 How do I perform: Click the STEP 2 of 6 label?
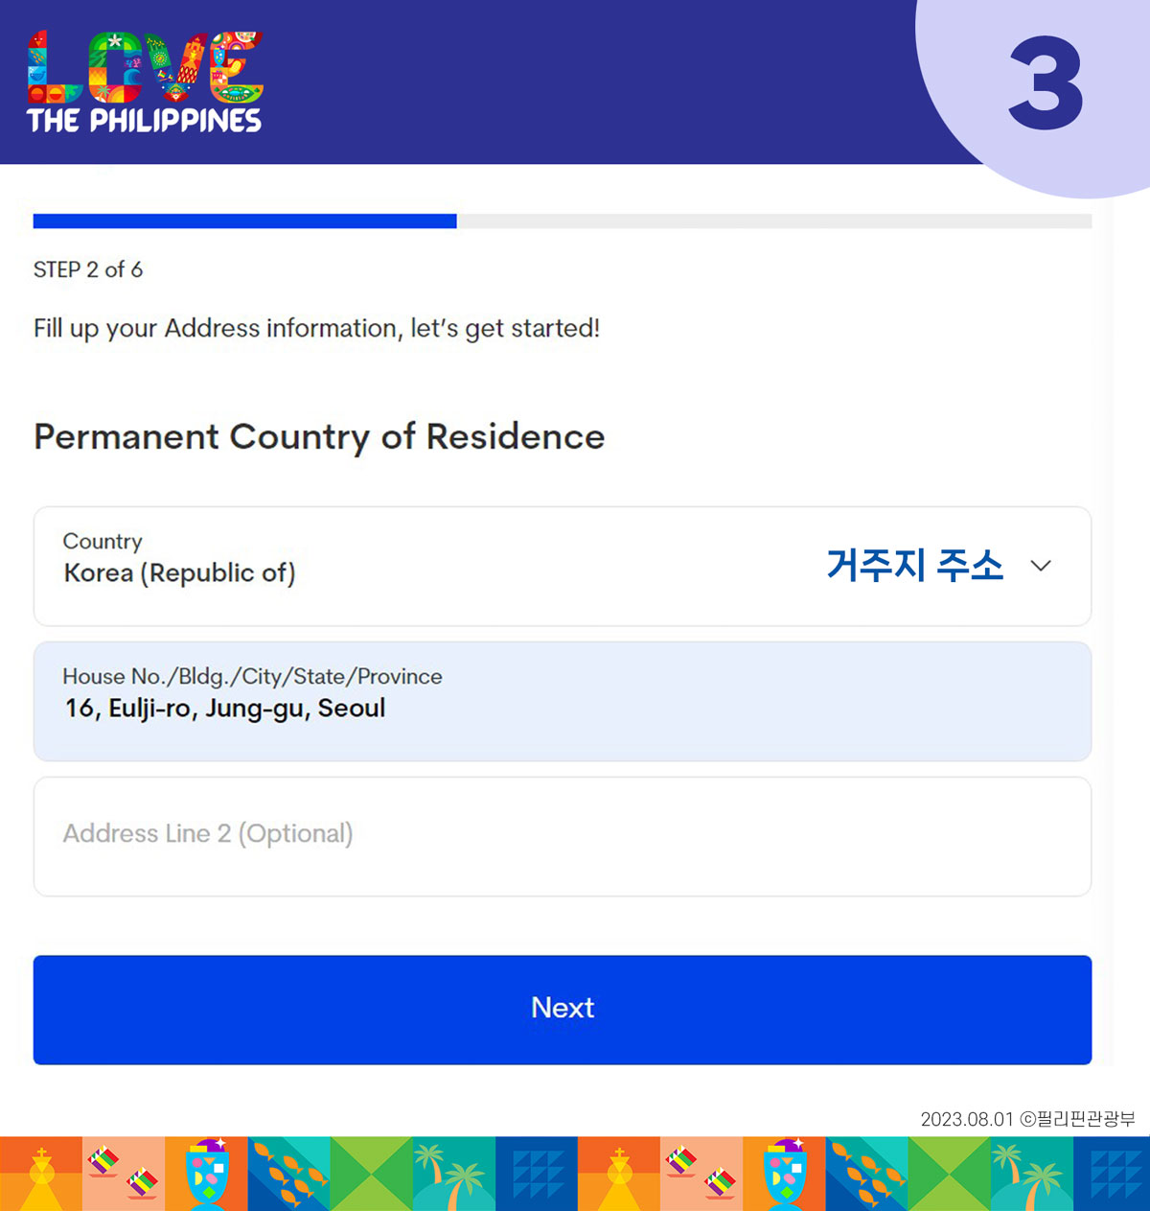pyautogui.click(x=88, y=269)
